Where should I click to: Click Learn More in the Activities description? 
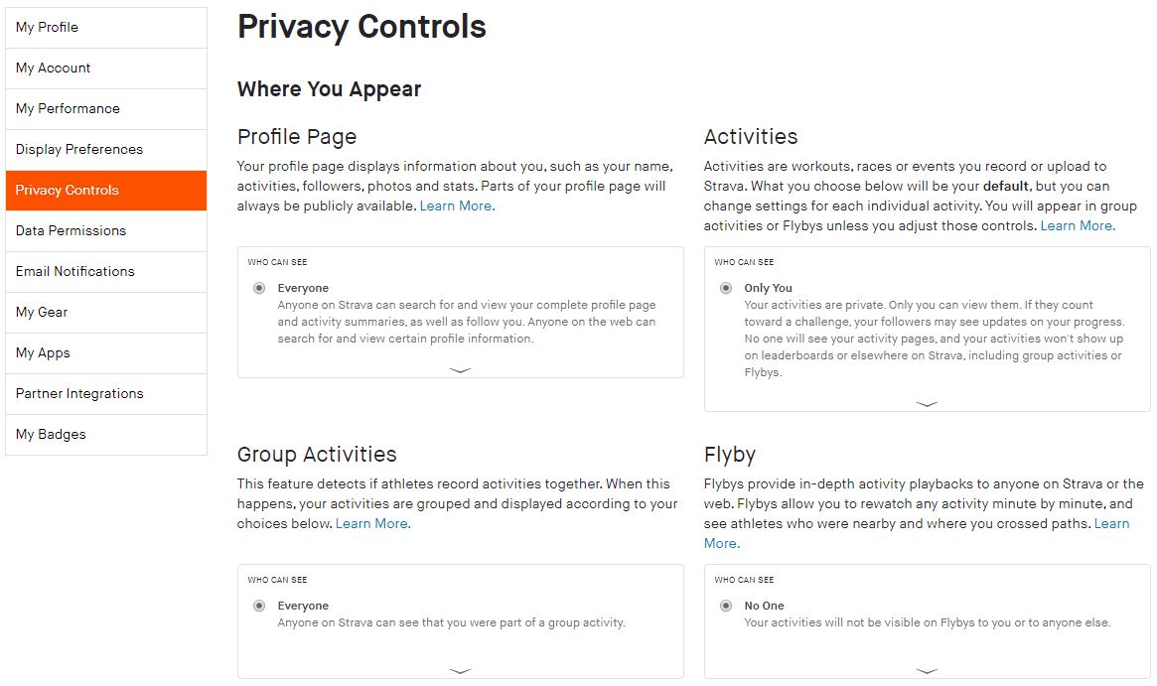point(1077,225)
